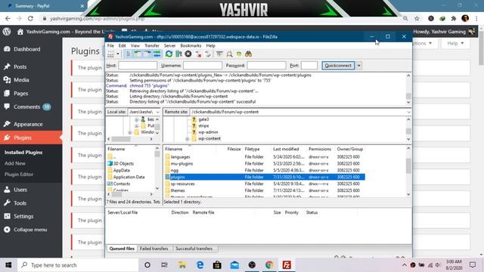Image resolution: width=484 pixels, height=272 pixels.
Task: Select the ngg folder row
Action: point(265,170)
